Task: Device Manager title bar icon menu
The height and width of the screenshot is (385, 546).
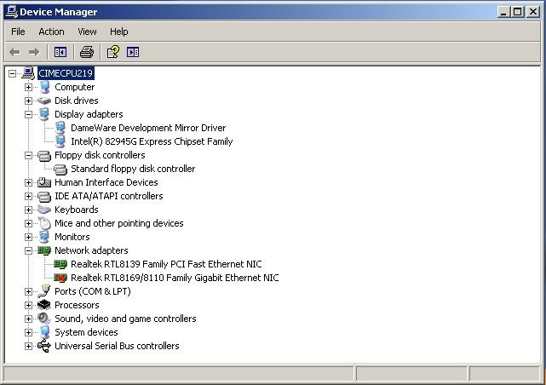Action: pos(12,11)
